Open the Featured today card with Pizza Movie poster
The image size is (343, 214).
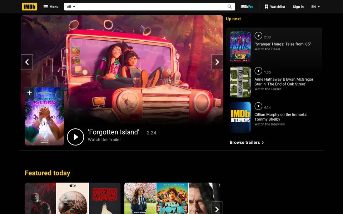click(172, 198)
